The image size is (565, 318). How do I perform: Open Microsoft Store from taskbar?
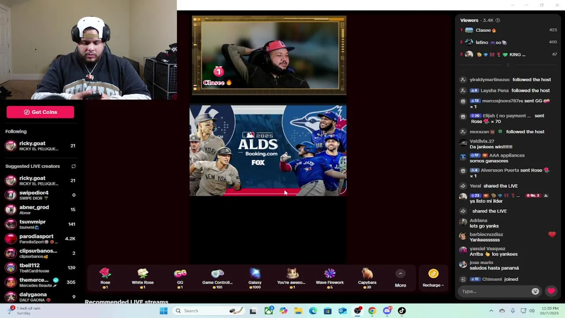click(328, 311)
